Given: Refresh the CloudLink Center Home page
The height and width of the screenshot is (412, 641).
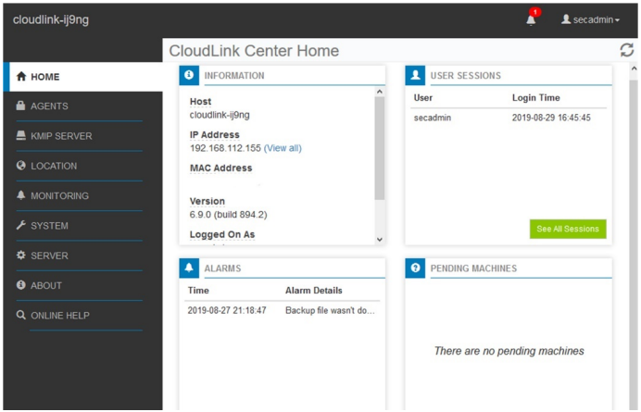Looking at the screenshot, I should tap(627, 50).
